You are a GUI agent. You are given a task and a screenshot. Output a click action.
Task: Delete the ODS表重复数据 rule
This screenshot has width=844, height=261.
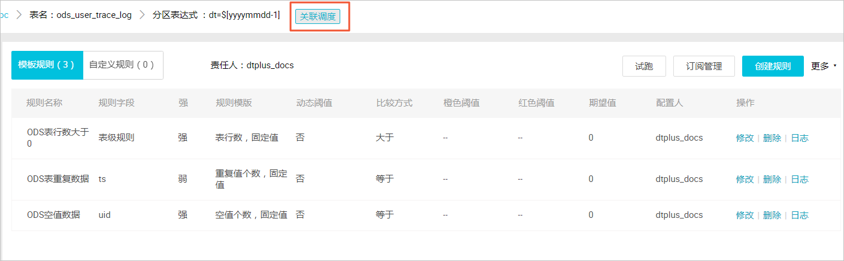pos(772,179)
